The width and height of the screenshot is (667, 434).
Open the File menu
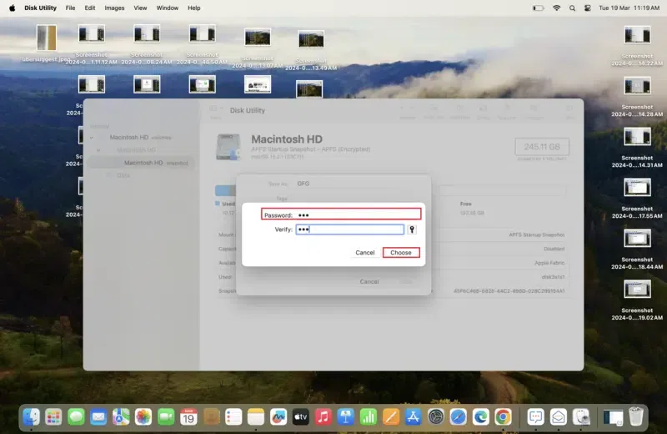click(70, 8)
